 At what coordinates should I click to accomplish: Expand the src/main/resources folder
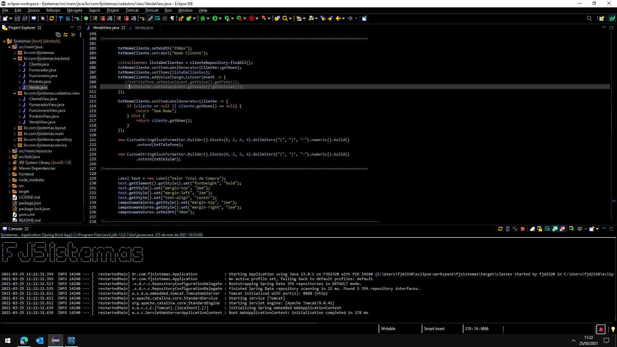click(9, 151)
